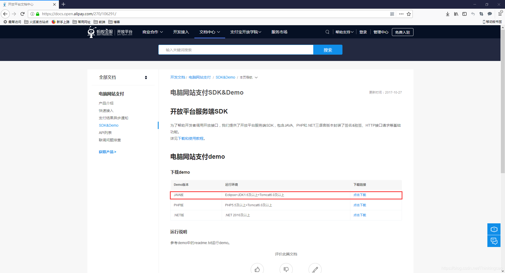Reload the page with the refresh icon
505x273 pixels.
23,14
